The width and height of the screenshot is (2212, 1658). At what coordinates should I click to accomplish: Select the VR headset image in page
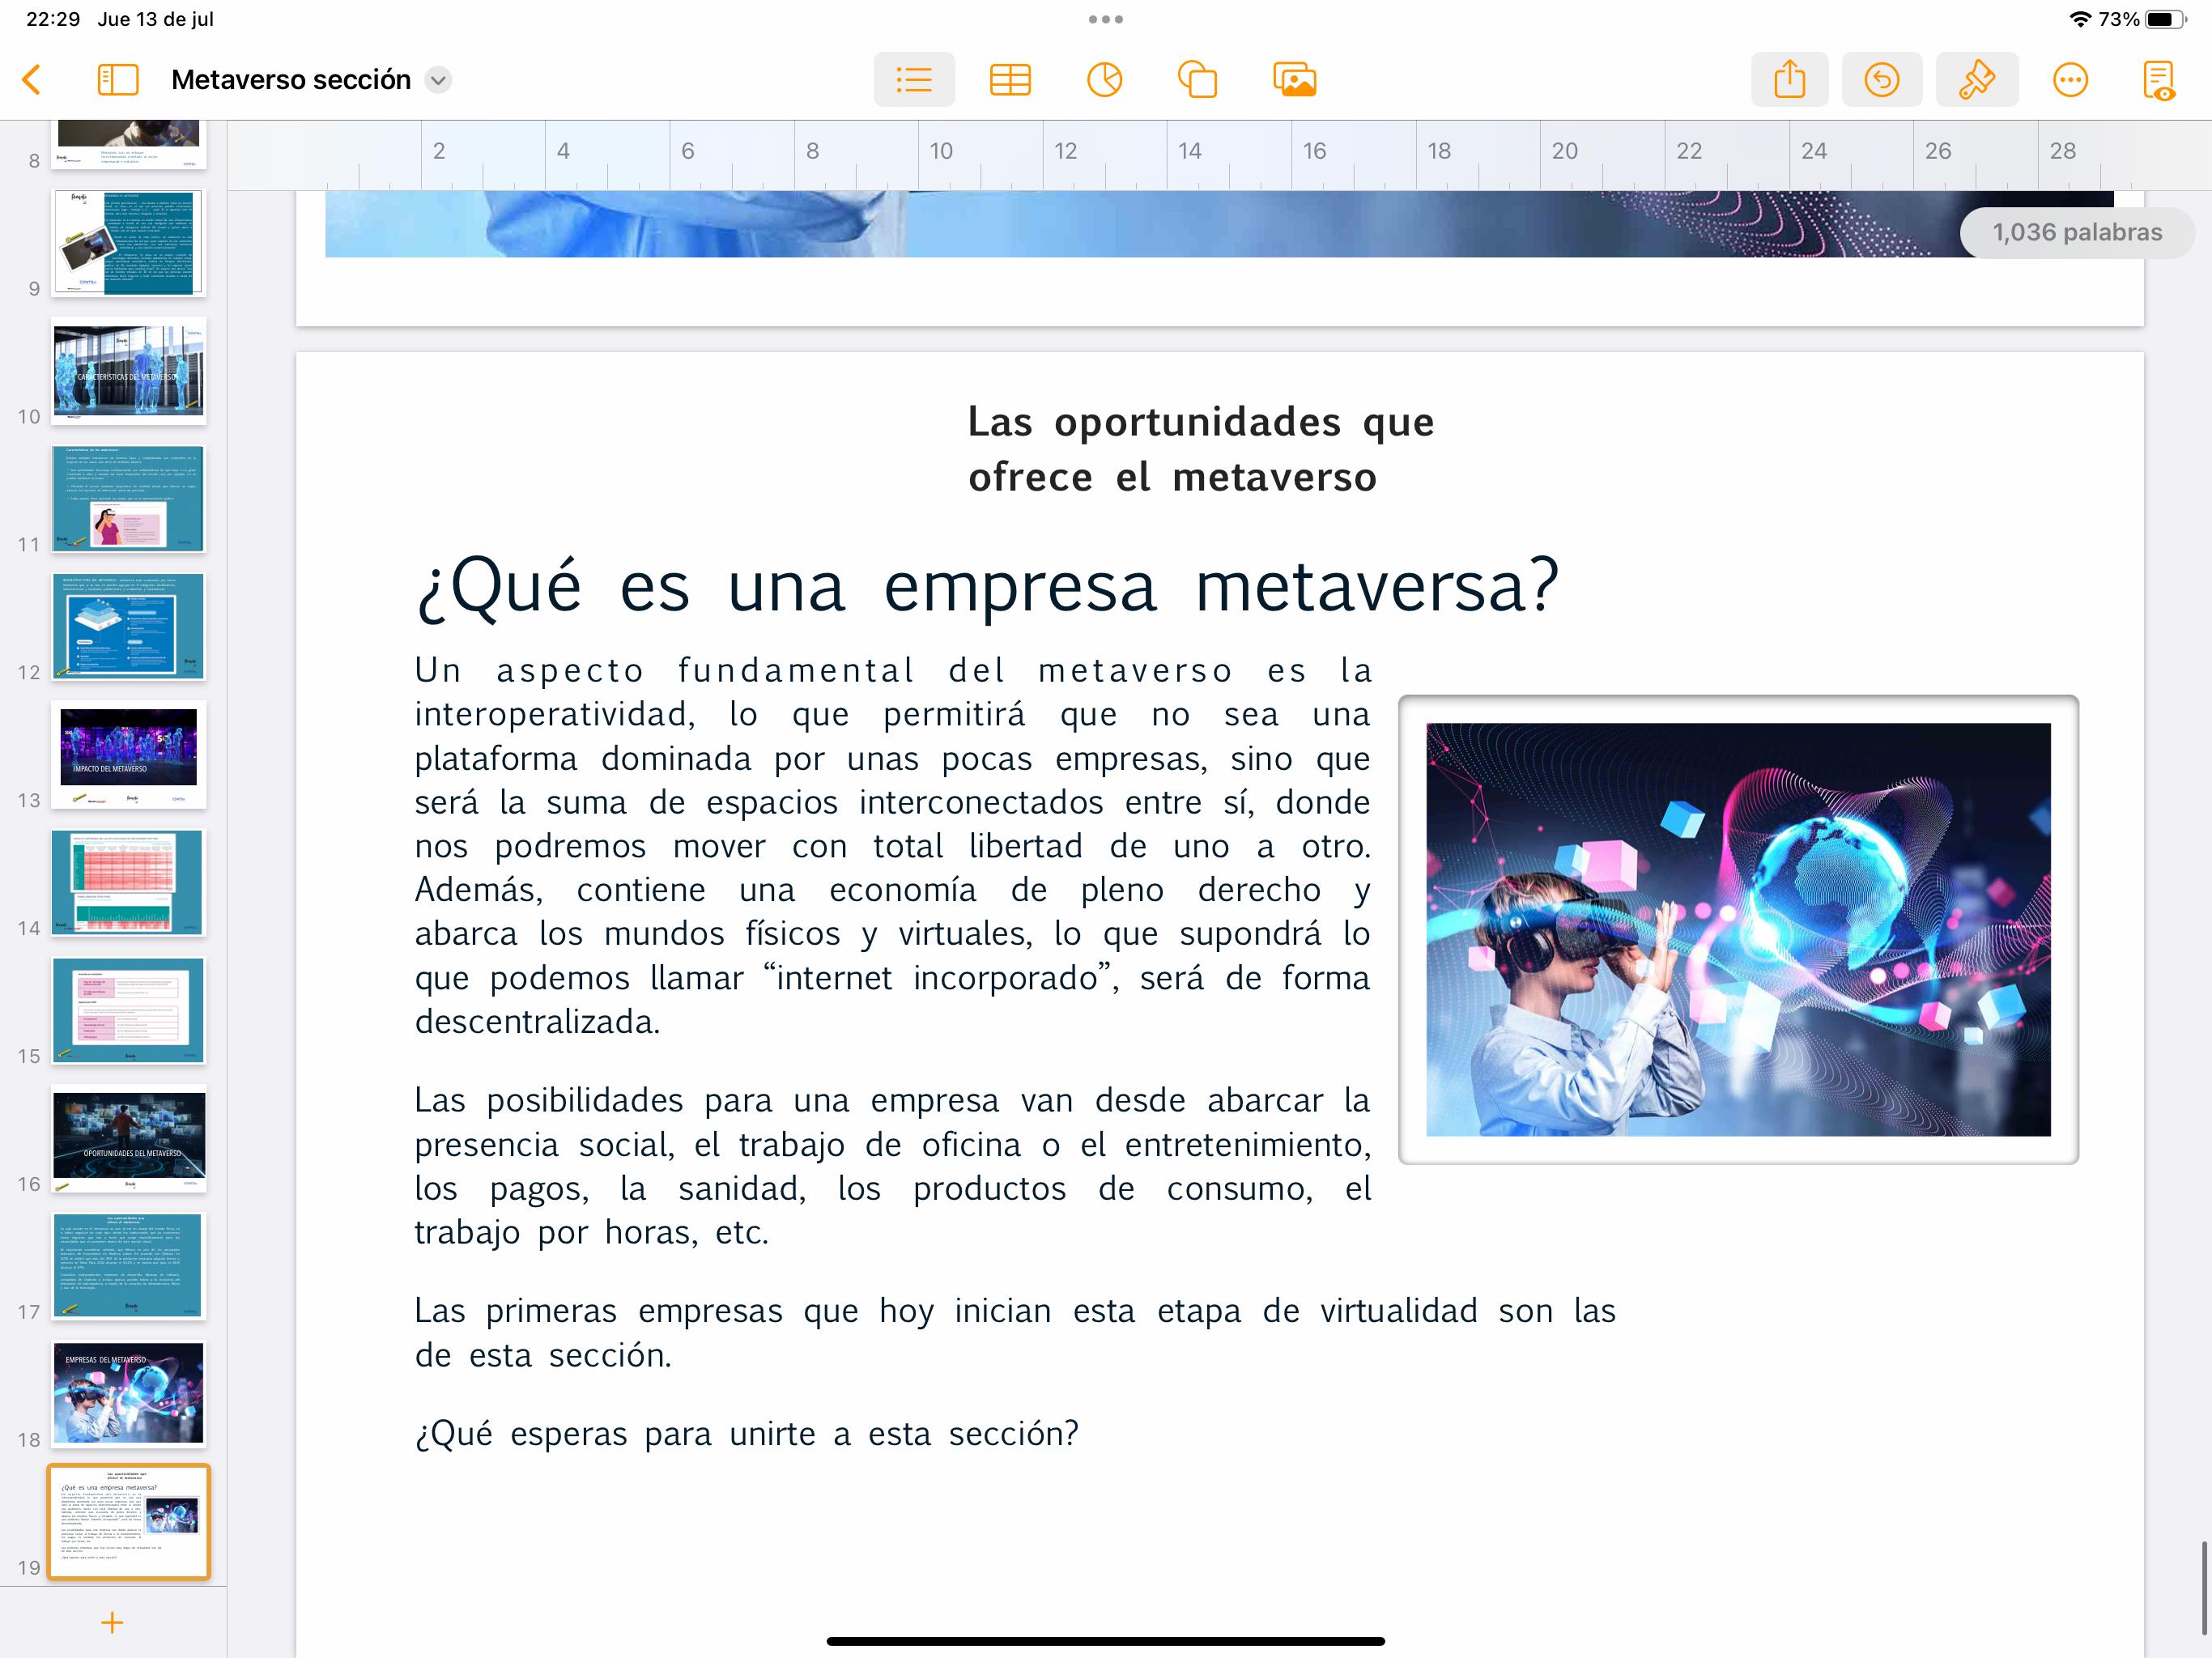point(1737,929)
